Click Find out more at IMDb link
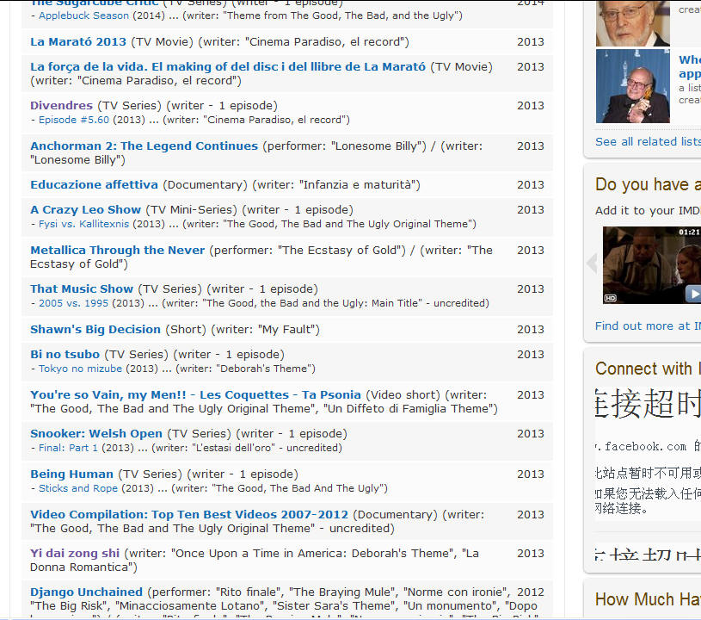The width and height of the screenshot is (701, 620). tap(648, 326)
